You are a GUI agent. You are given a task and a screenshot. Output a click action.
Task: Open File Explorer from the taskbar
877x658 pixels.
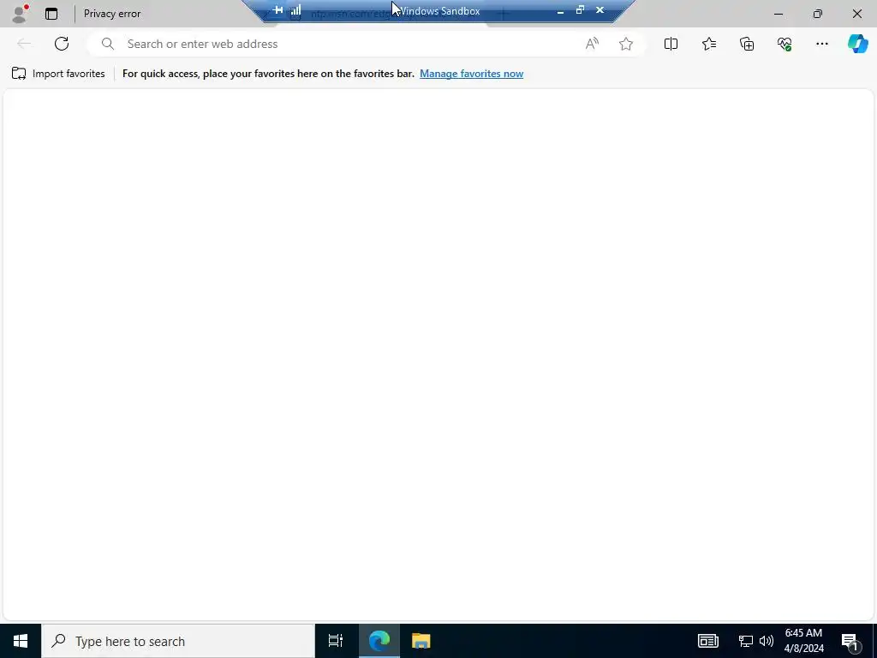click(421, 641)
